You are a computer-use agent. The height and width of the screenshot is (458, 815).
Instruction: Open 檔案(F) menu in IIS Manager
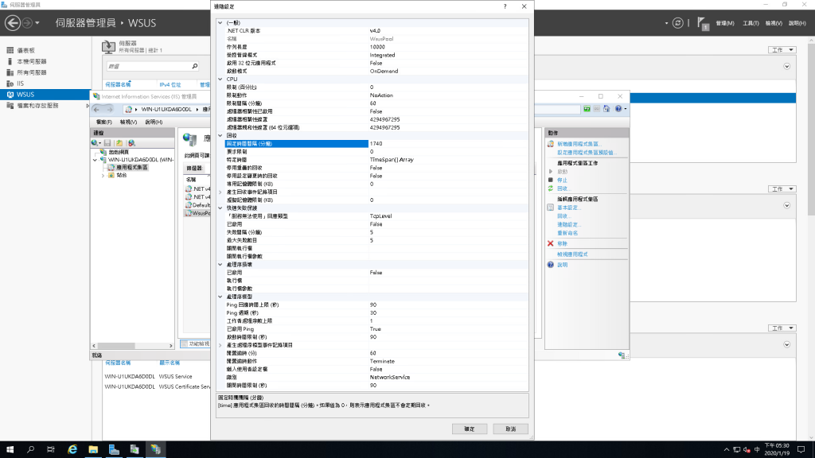coord(104,122)
